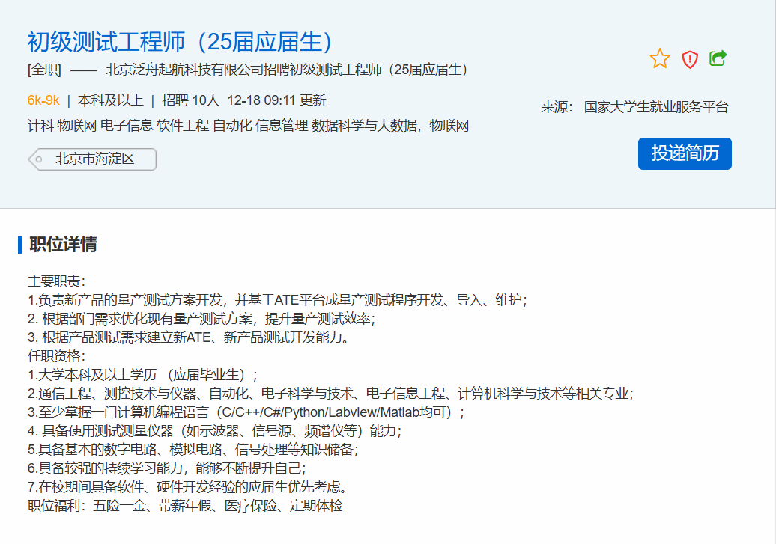
Task: Click the 本科及以上 education requirement
Action: tap(110, 100)
